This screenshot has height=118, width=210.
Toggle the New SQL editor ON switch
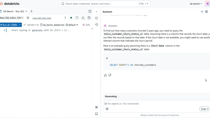coord(11,18)
